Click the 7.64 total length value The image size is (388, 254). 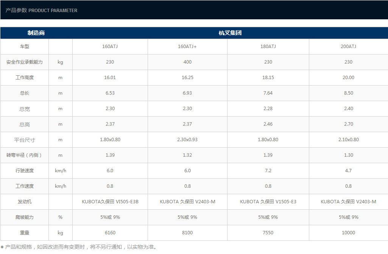point(268,93)
